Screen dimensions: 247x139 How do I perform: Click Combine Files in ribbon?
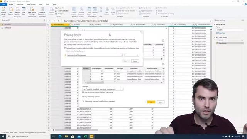pyautogui.click(x=145, y=14)
